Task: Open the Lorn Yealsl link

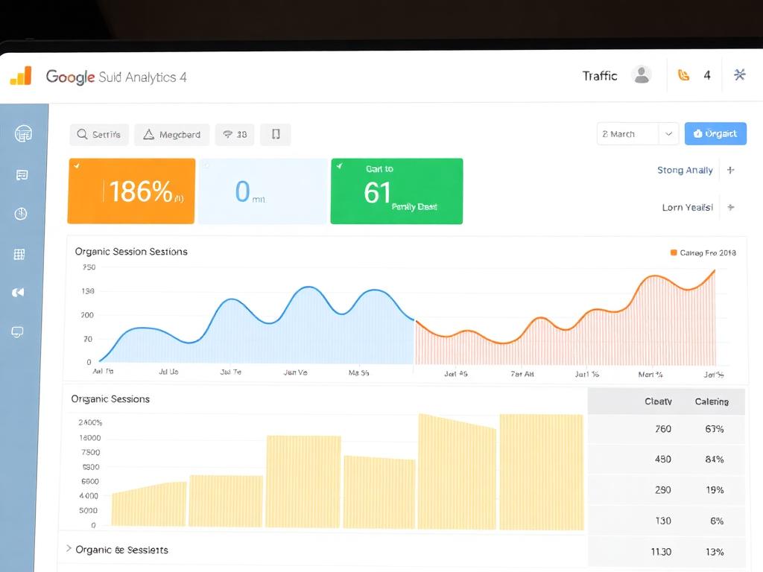Action: 687,208
